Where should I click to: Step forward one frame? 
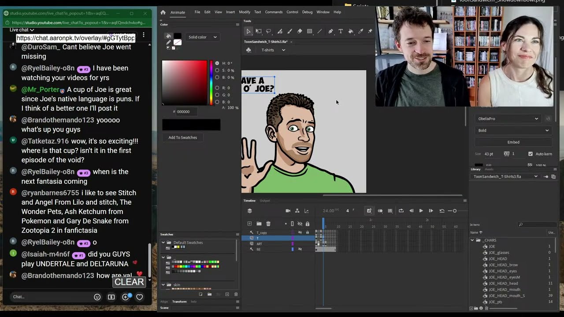tap(431, 211)
